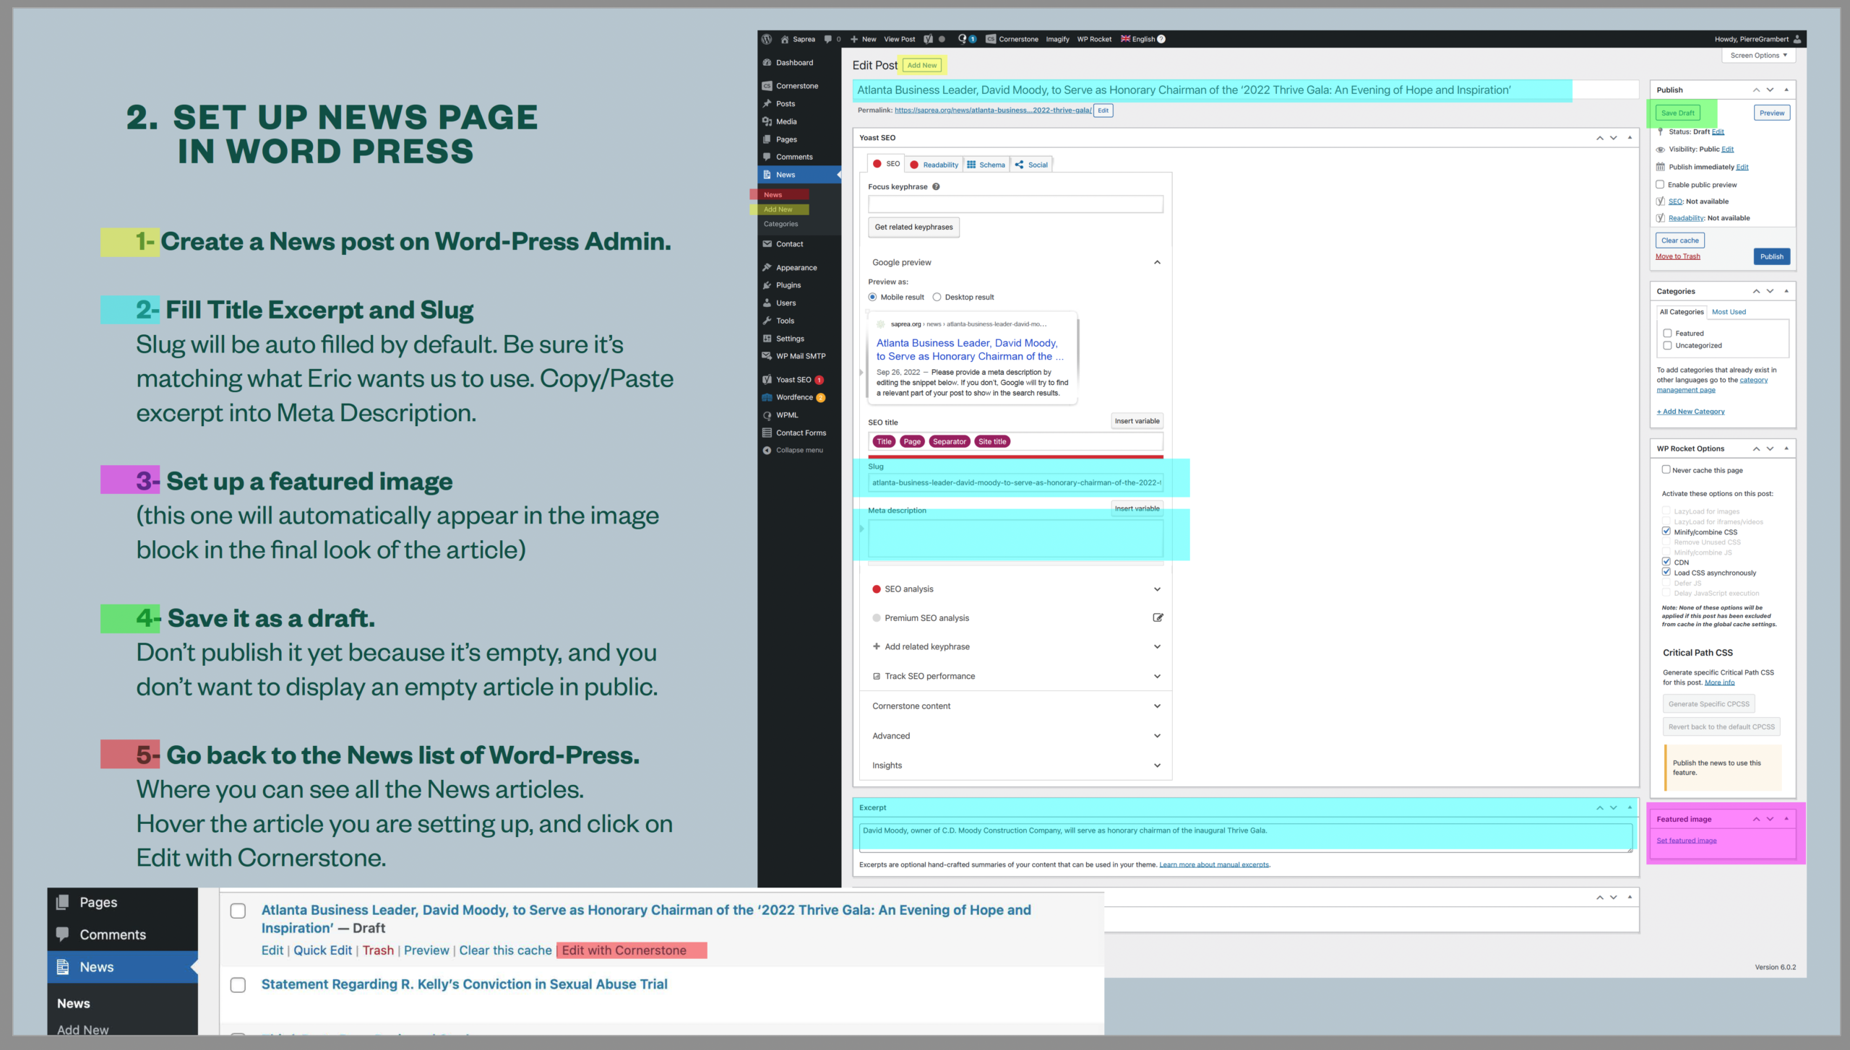
Task: Click the Posts pin icon in sidebar
Action: (x=767, y=104)
